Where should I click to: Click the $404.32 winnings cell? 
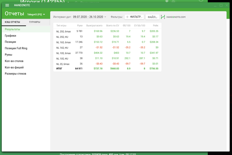click(x=98, y=53)
